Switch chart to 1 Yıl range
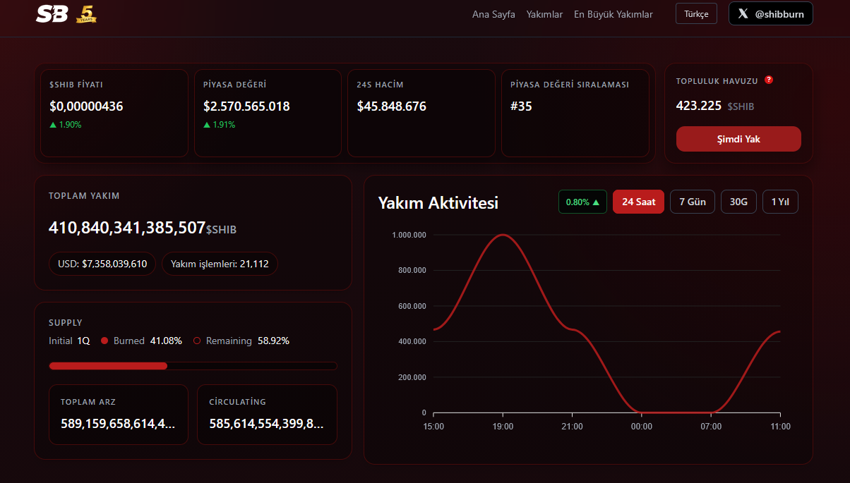The image size is (850, 483). tap(780, 202)
